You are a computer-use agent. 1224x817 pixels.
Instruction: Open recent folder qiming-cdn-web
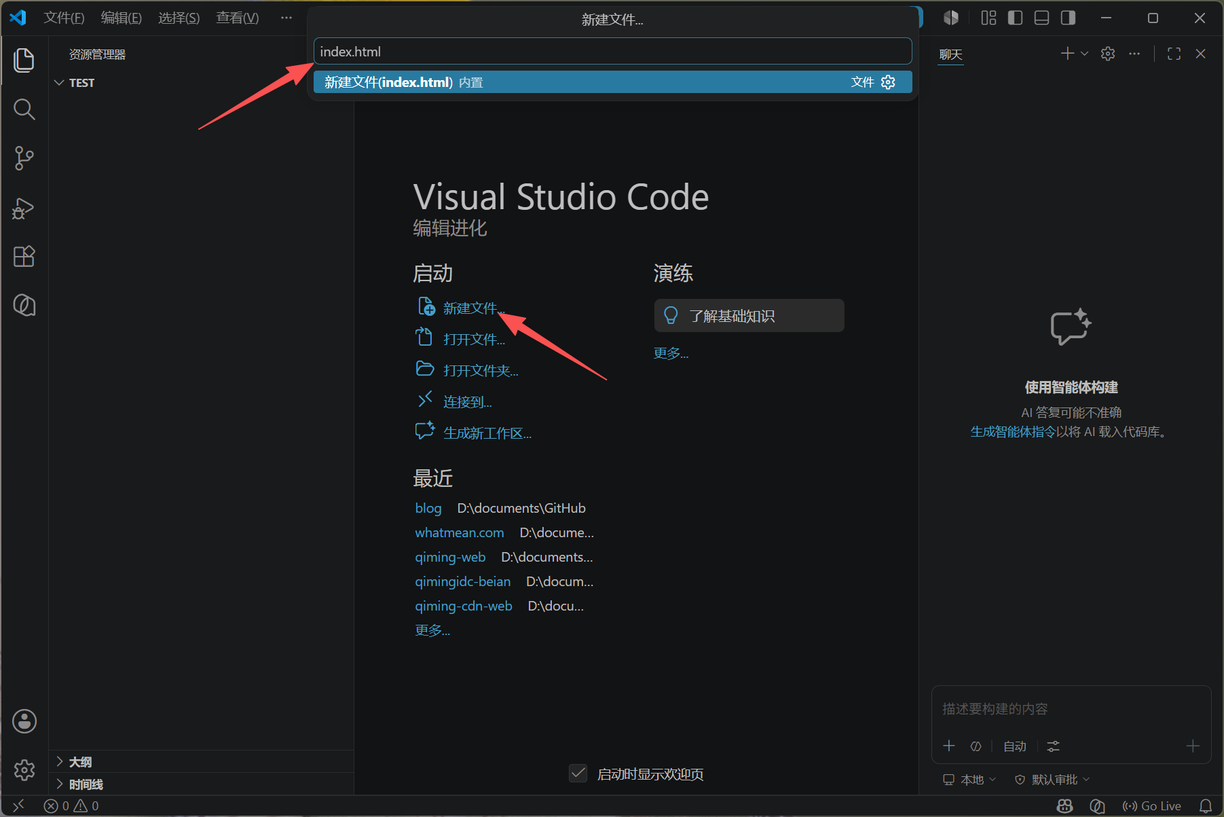coord(464,606)
